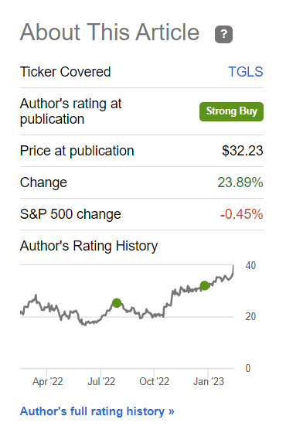Click the Ticker Covered label
Viewport: 286px width, 433px height.
(x=65, y=72)
